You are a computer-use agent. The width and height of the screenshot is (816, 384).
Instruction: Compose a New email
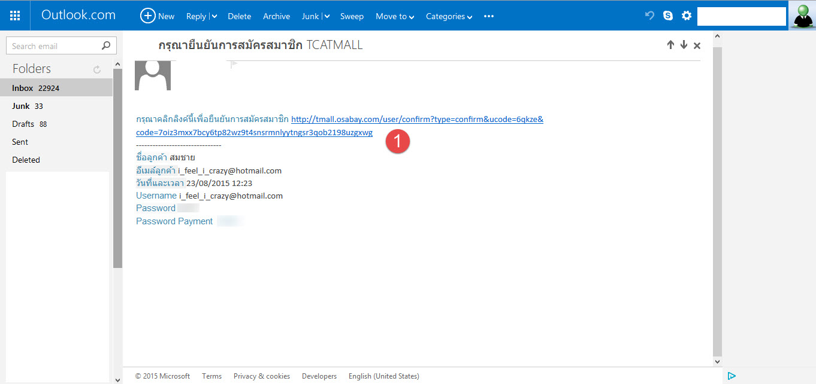(x=158, y=16)
